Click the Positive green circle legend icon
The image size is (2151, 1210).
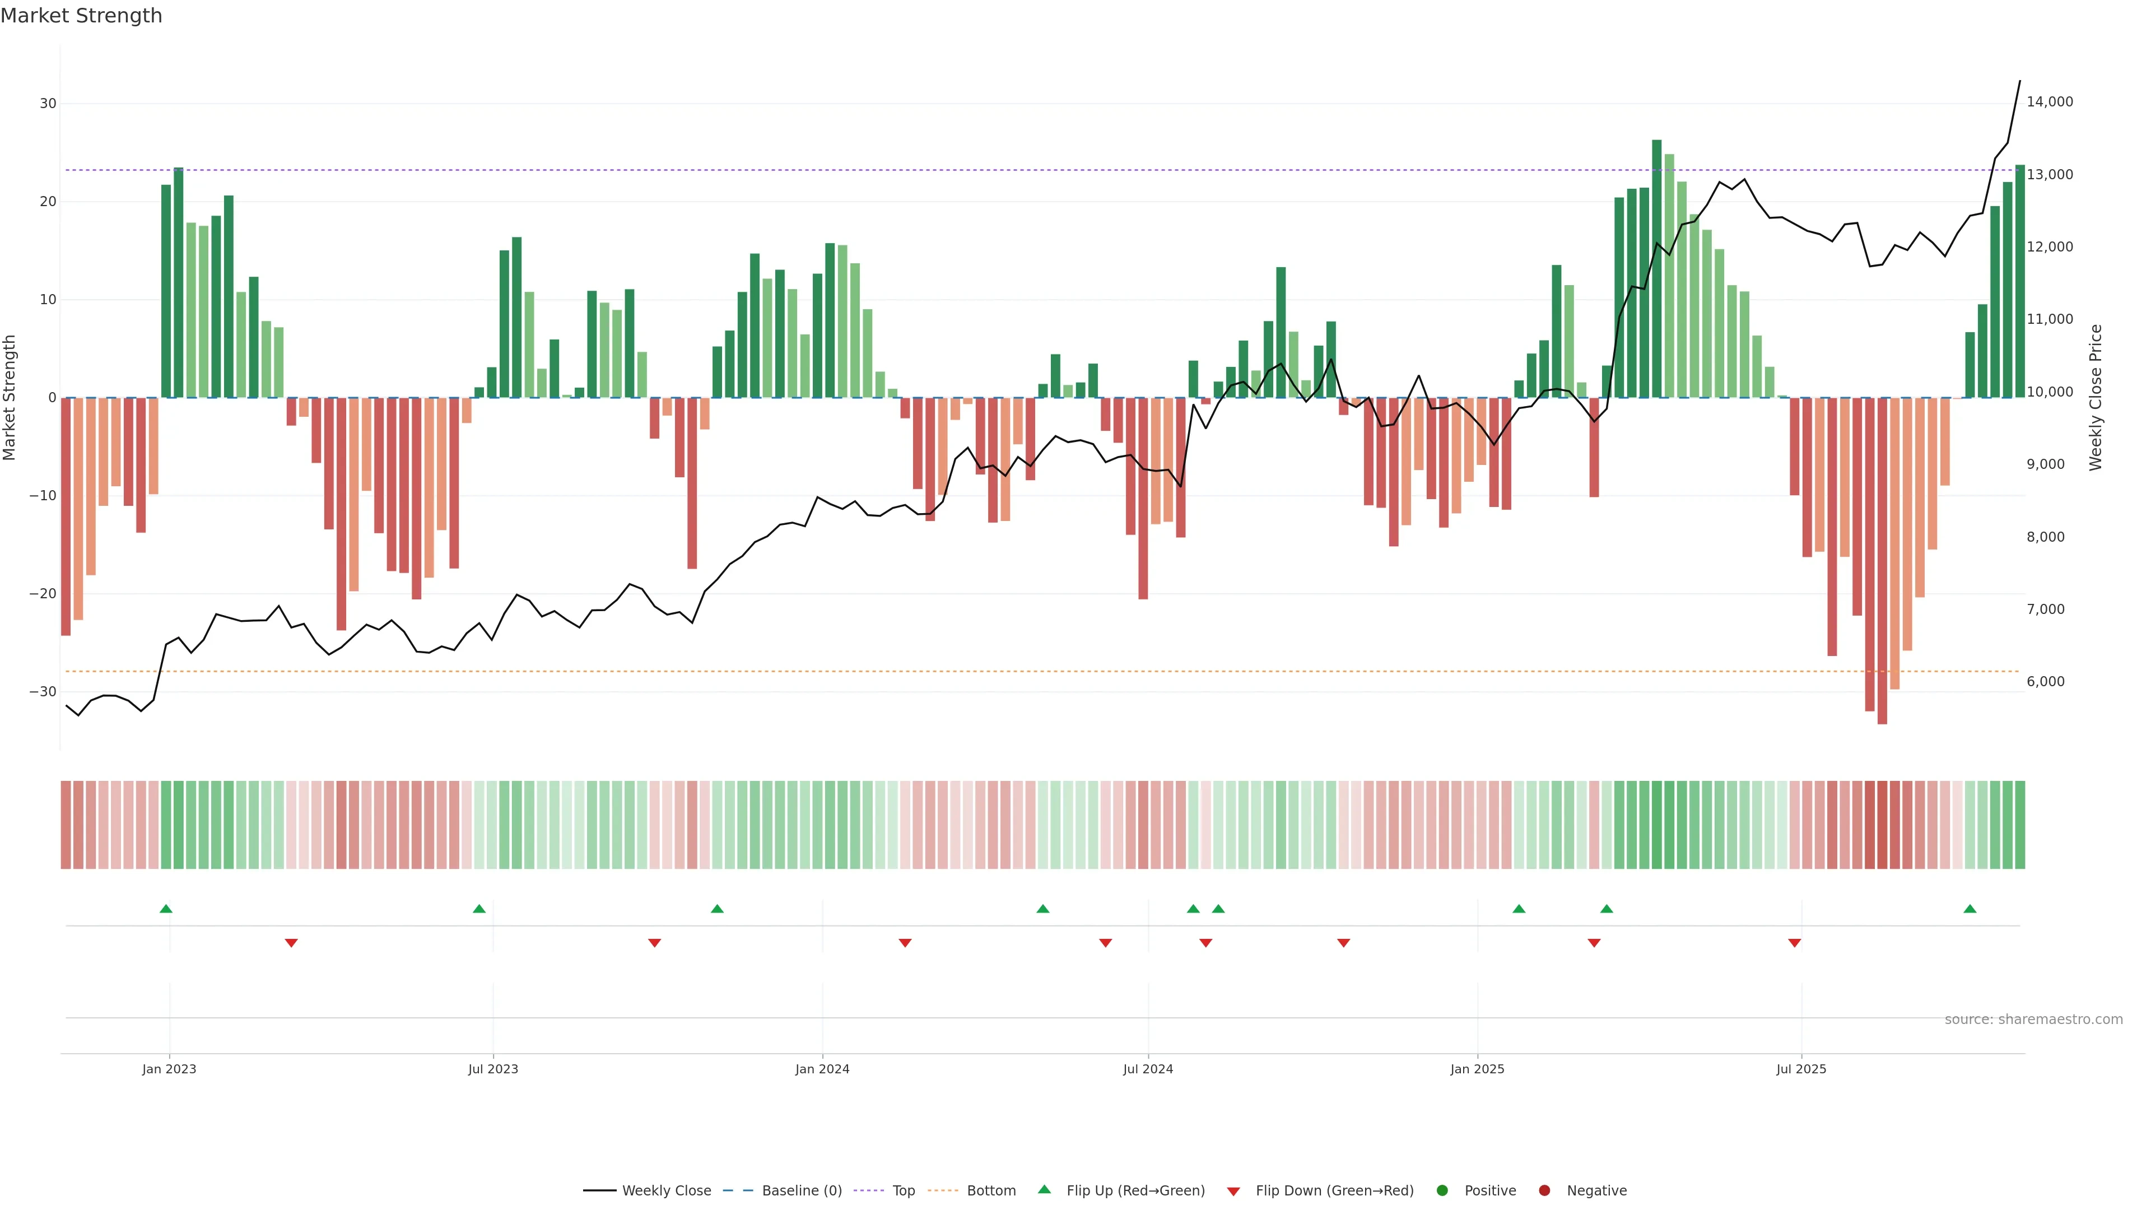1442,1191
